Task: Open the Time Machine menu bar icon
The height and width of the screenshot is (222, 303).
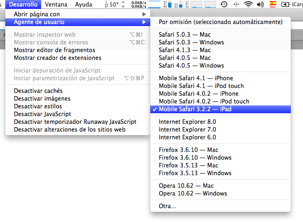Action: [224, 4]
